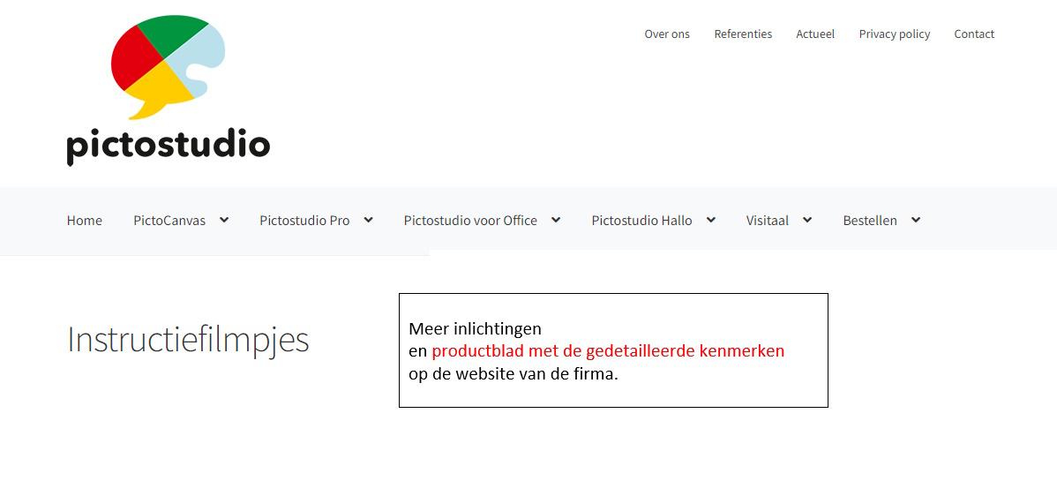Screen dimensions: 1057x481
Task: Click the Instructiefilmpjes page heading
Action: [188, 341]
